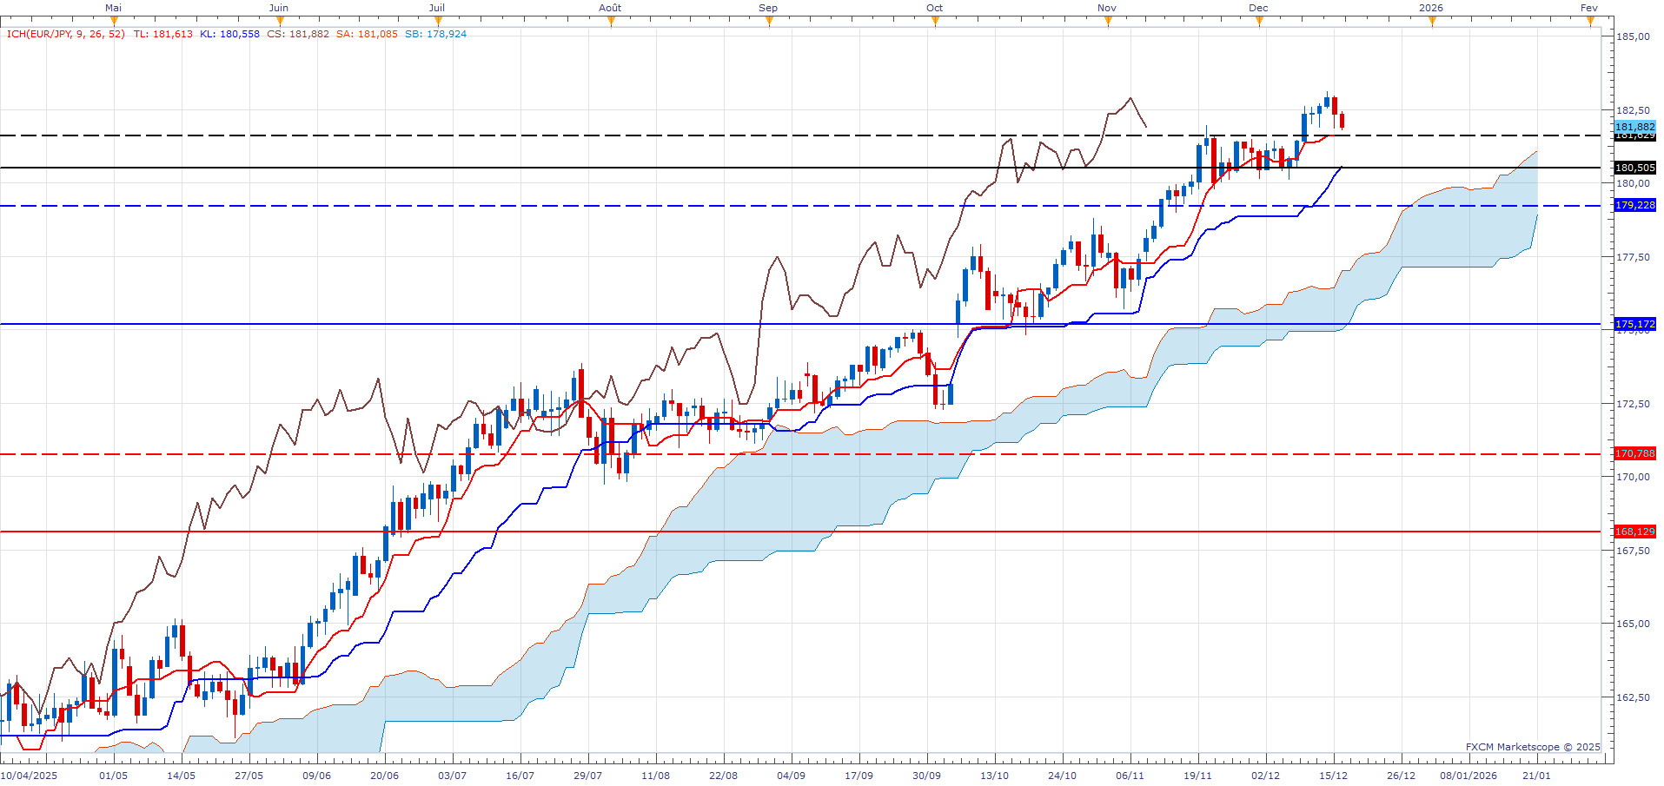The height and width of the screenshot is (786, 1664).
Task: Click the orange triangle marker under Juin
Action: [x=279, y=22]
